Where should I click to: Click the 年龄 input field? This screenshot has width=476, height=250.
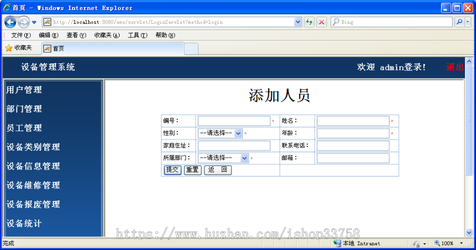coord(353,133)
